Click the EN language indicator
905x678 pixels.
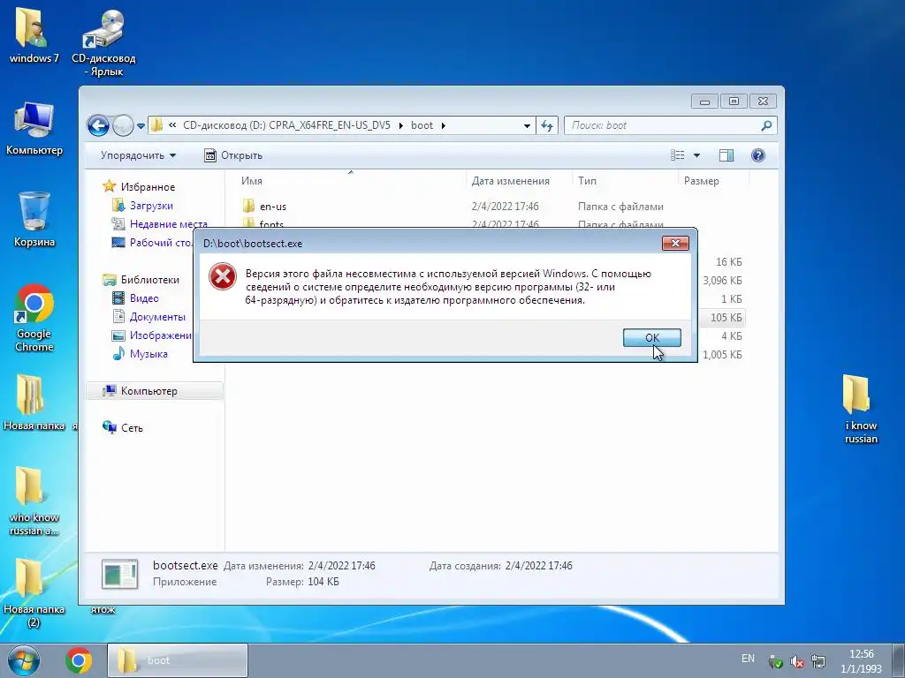click(x=748, y=659)
